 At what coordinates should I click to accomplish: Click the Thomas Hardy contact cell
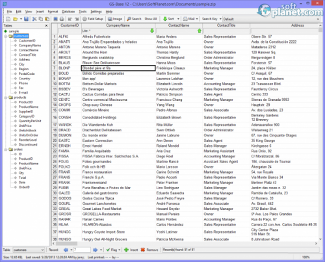179,52
